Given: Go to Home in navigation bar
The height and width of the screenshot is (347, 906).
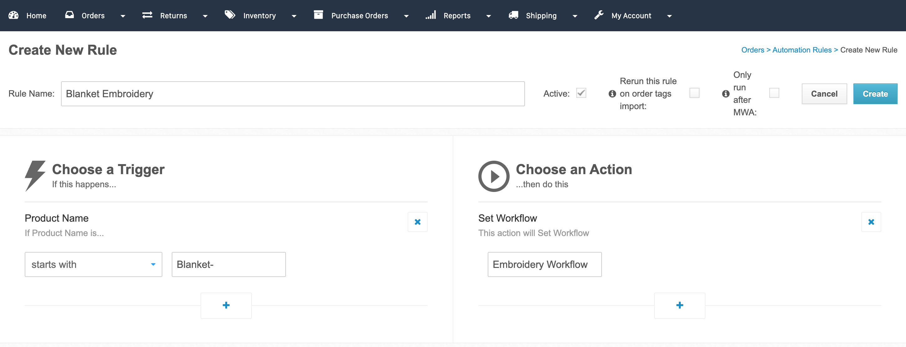Looking at the screenshot, I should pyautogui.click(x=36, y=16).
